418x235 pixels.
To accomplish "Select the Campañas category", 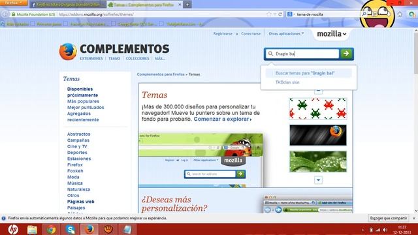I will [78, 140].
